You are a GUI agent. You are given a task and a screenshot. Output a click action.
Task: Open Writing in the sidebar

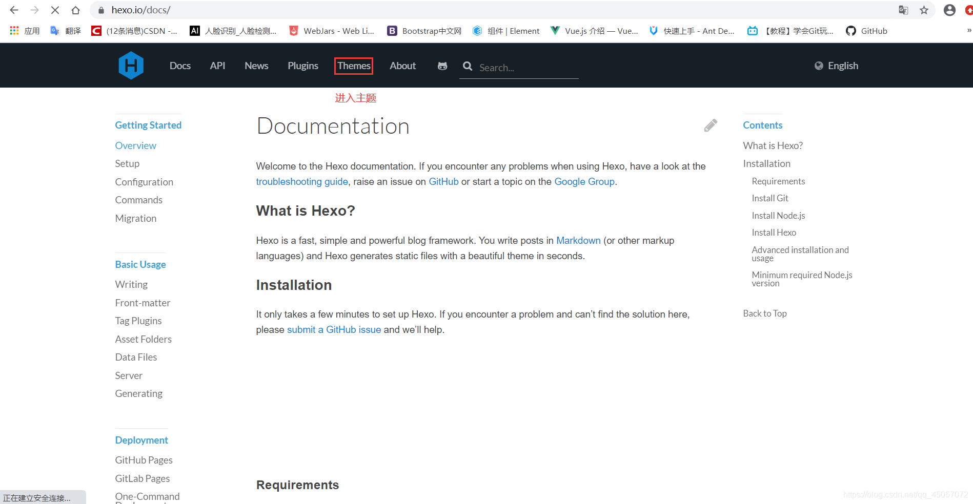(x=131, y=284)
